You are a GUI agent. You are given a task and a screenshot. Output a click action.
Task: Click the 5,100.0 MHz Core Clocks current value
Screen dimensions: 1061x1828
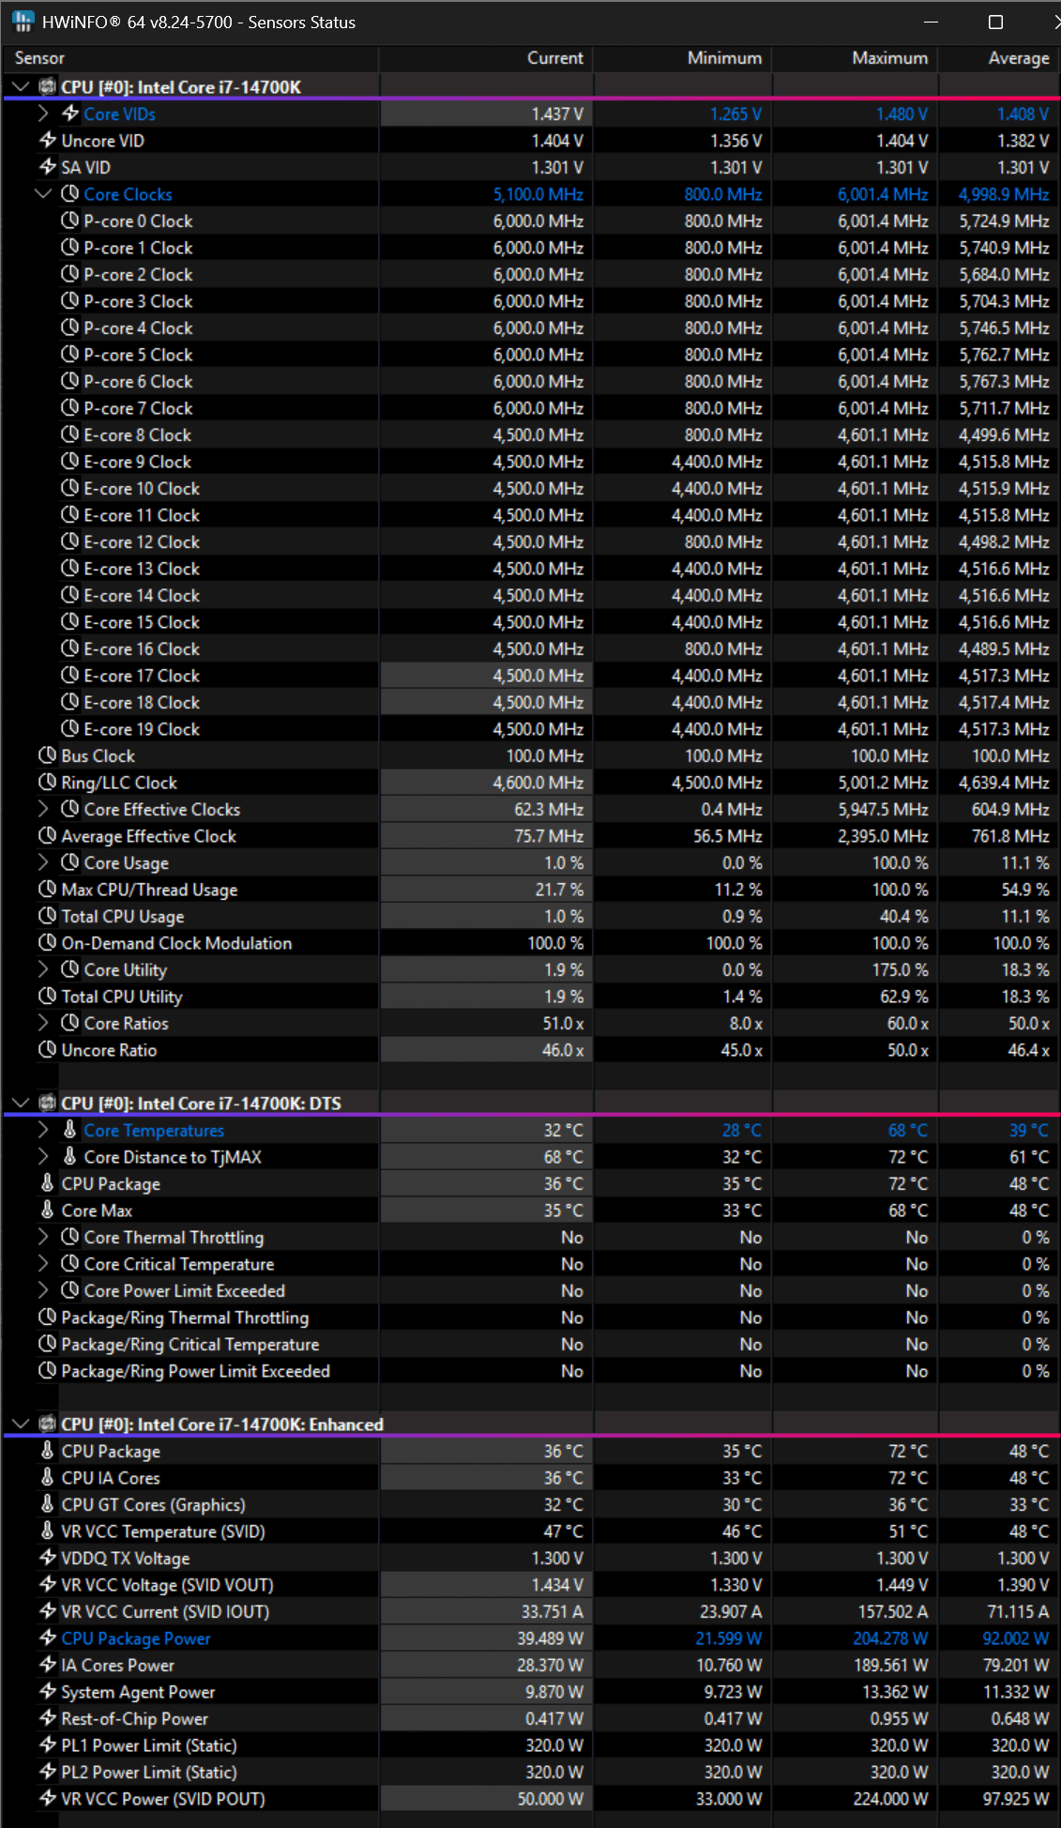[538, 194]
